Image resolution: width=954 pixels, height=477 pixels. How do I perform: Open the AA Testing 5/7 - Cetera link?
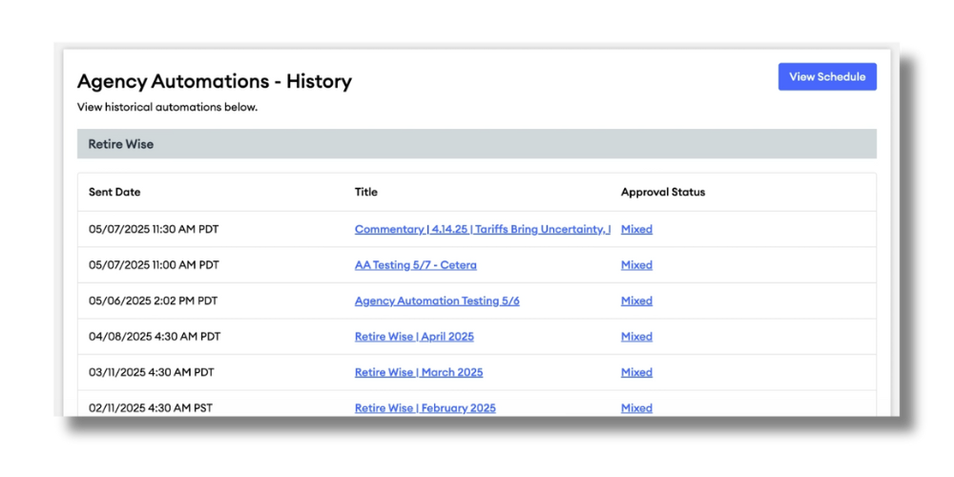pyautogui.click(x=415, y=265)
